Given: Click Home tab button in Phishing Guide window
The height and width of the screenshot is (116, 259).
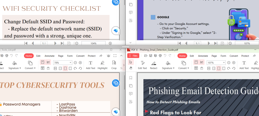Looking at the screenshot, I should (x=182, y=56).
